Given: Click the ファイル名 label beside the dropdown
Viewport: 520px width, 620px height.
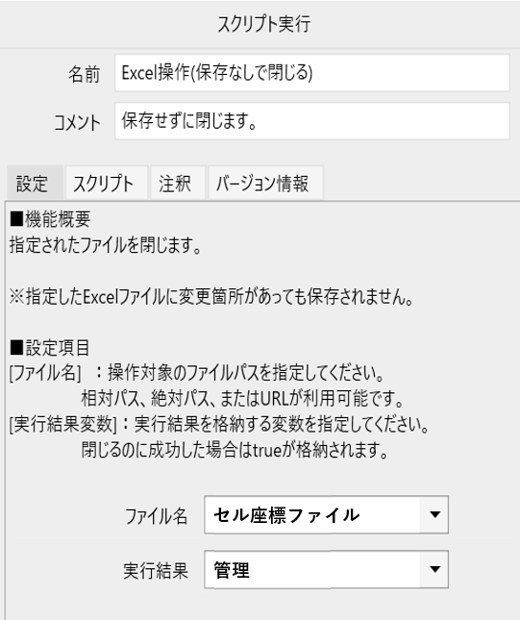Looking at the screenshot, I should pos(156,516).
